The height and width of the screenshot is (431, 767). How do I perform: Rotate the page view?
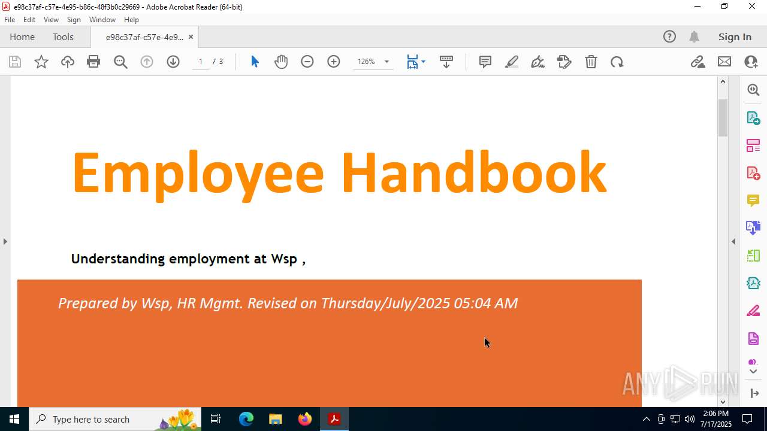(x=617, y=62)
